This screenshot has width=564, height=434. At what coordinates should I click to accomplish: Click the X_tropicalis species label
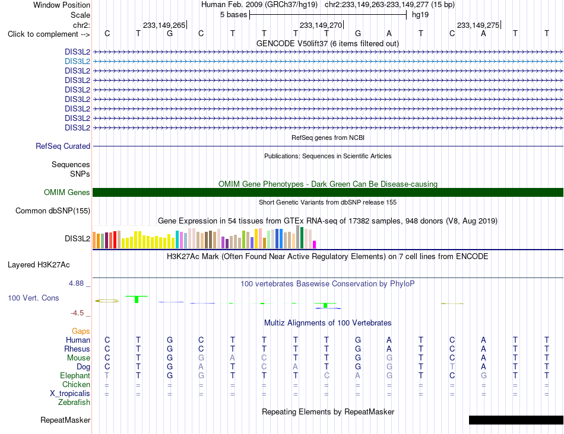coord(70,394)
